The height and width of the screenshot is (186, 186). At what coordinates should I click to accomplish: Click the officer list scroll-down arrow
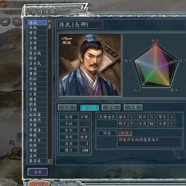point(50,161)
